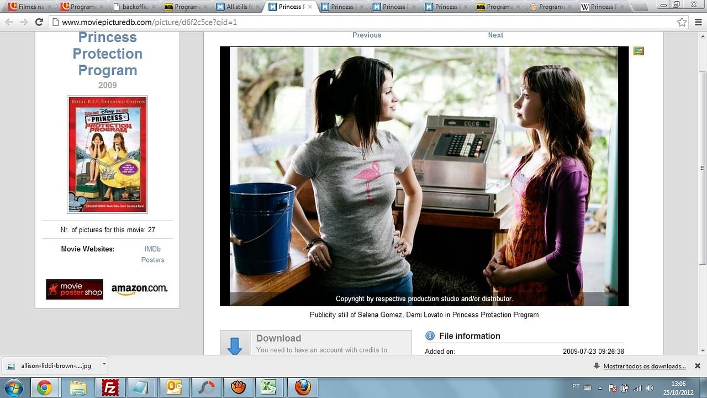Launch Firefox from the taskbar
The height and width of the screenshot is (398, 707).
click(x=302, y=387)
